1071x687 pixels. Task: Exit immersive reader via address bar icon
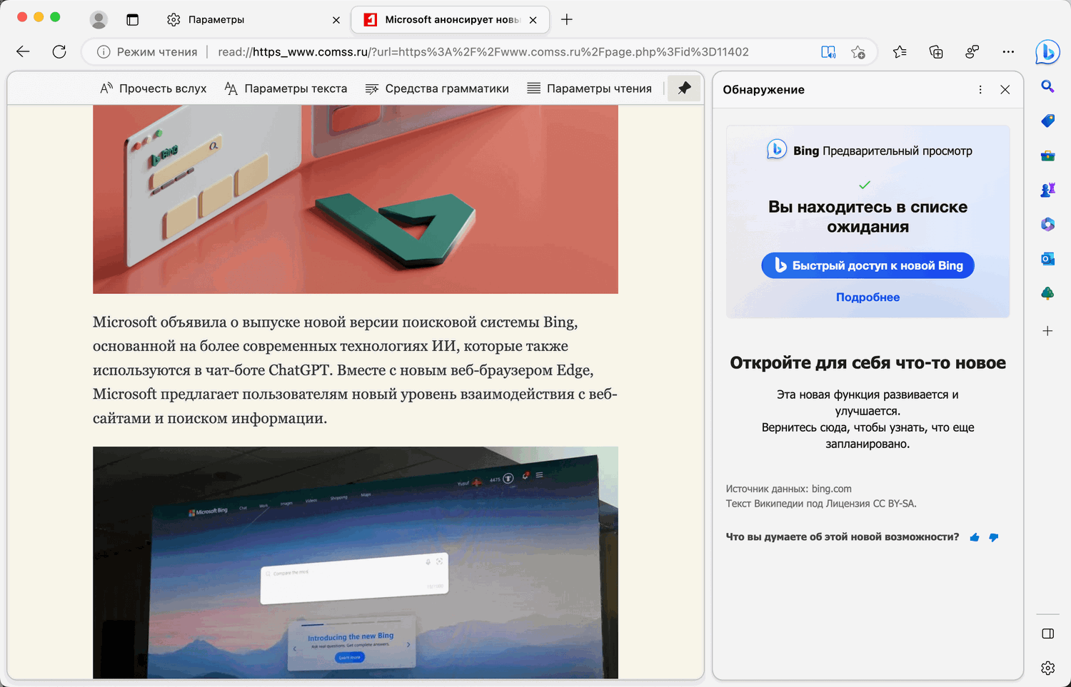click(x=828, y=52)
